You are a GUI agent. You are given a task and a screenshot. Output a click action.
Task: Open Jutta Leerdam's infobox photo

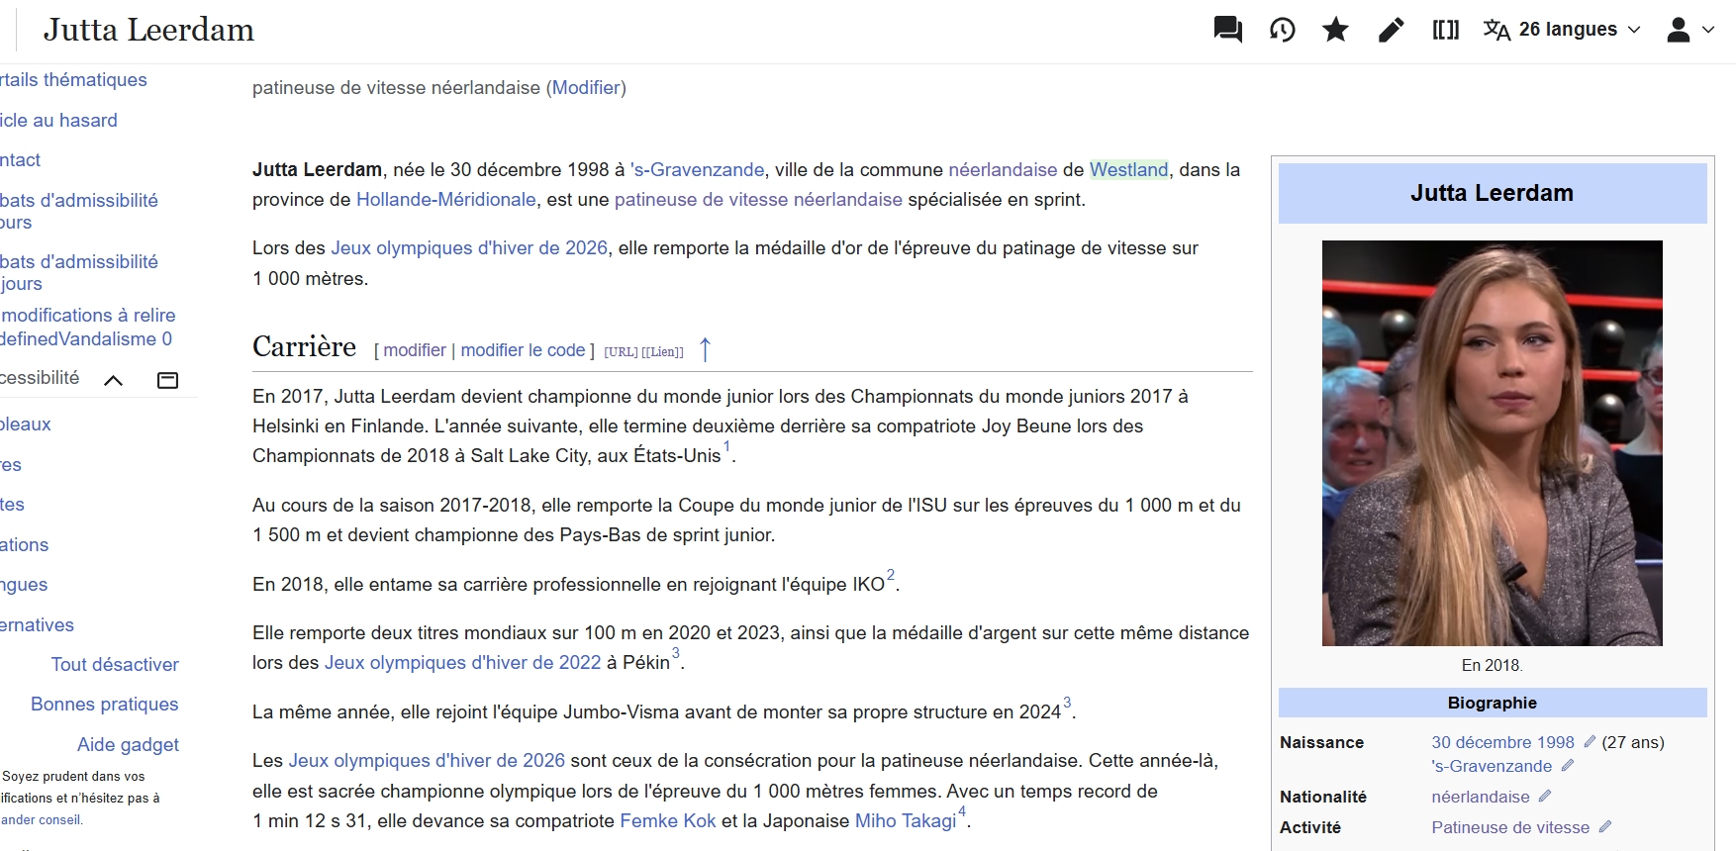(1492, 442)
